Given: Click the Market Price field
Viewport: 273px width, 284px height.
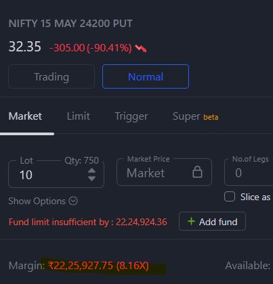Looking at the screenshot, I should point(164,172).
